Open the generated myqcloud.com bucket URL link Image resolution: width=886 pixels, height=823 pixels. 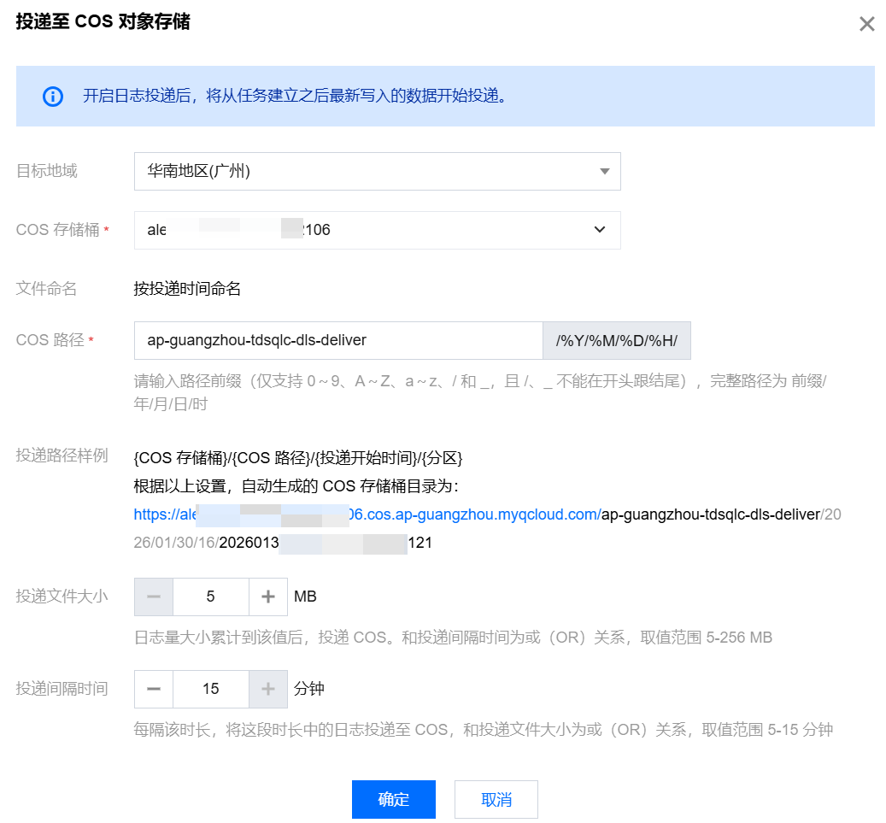[x=367, y=514]
